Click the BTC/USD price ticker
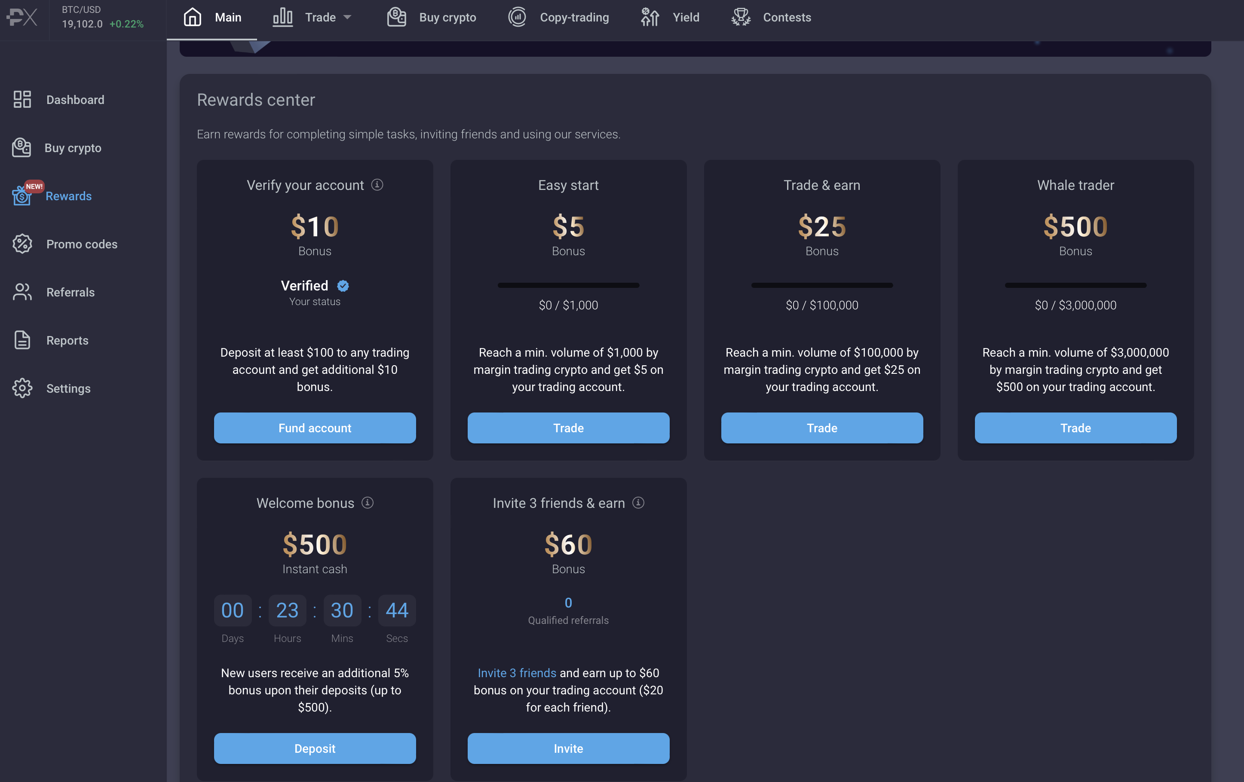The height and width of the screenshot is (782, 1244). pos(102,17)
